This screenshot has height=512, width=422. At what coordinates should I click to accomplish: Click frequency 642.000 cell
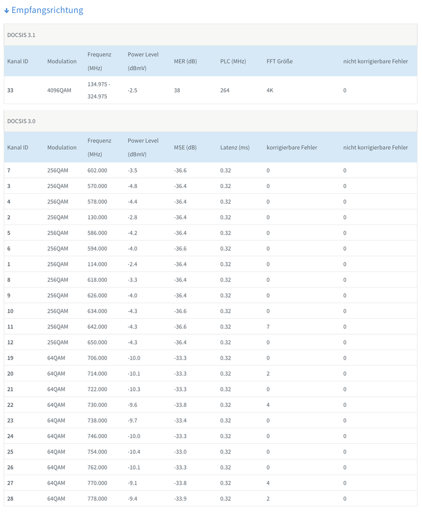coord(97,327)
